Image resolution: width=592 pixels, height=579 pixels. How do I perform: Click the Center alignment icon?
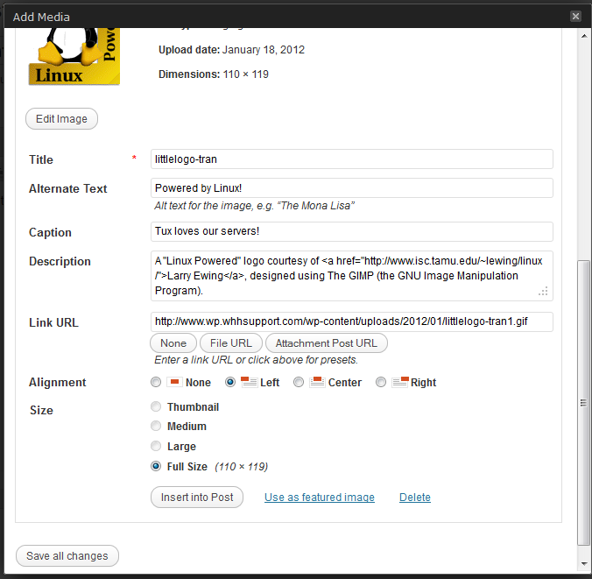point(316,382)
